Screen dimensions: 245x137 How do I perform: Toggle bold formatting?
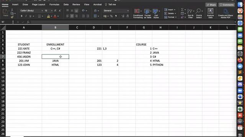[x=21, y=16]
